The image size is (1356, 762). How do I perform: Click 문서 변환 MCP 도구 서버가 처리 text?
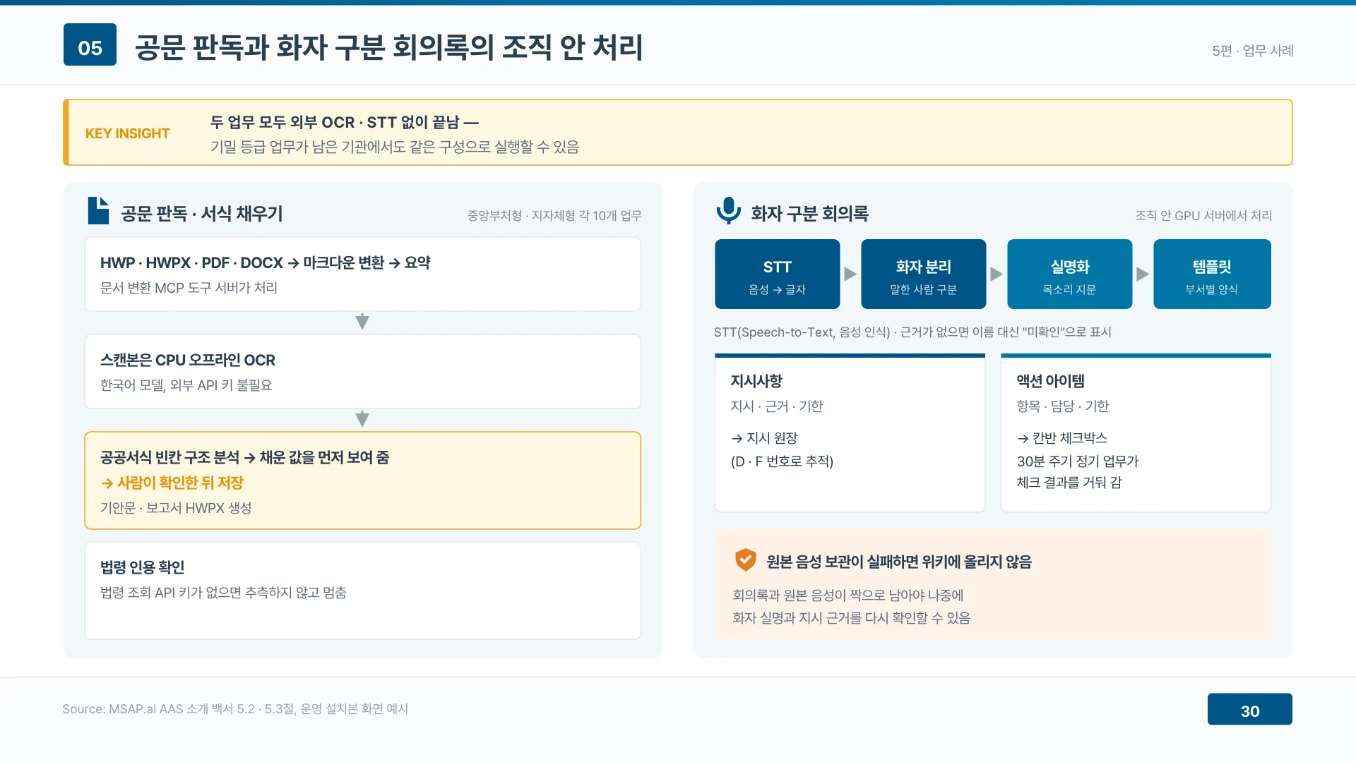click(189, 288)
